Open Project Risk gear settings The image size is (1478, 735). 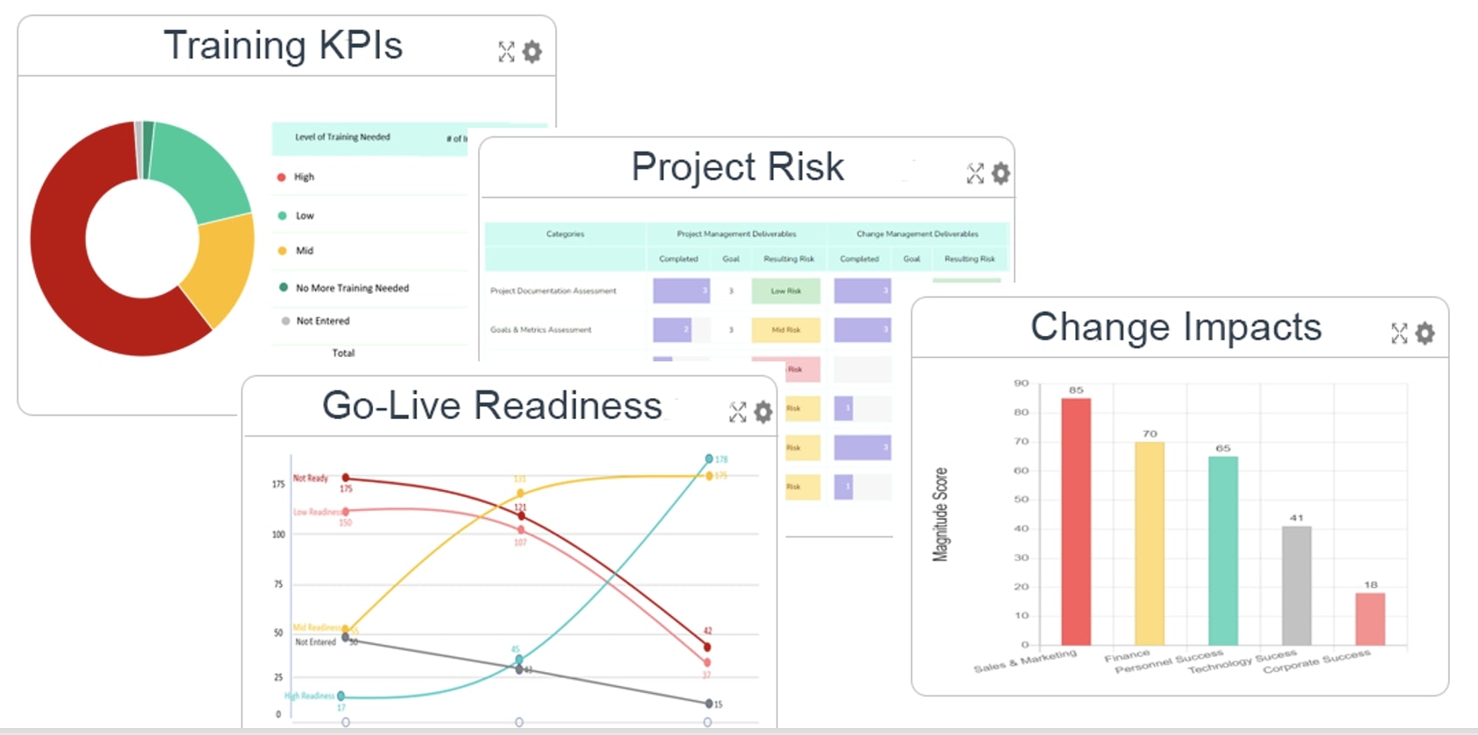[1000, 173]
